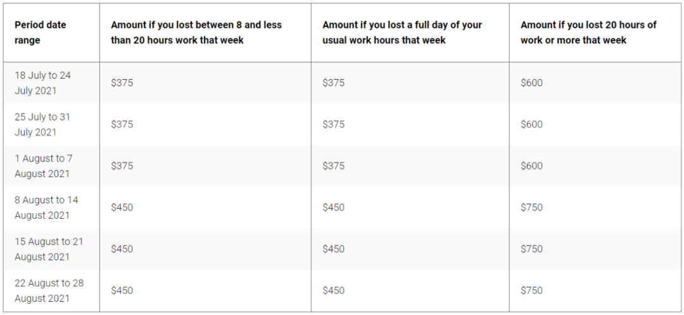Click $600 in the 1 August row
This screenshot has width=684, height=315.
click(531, 166)
